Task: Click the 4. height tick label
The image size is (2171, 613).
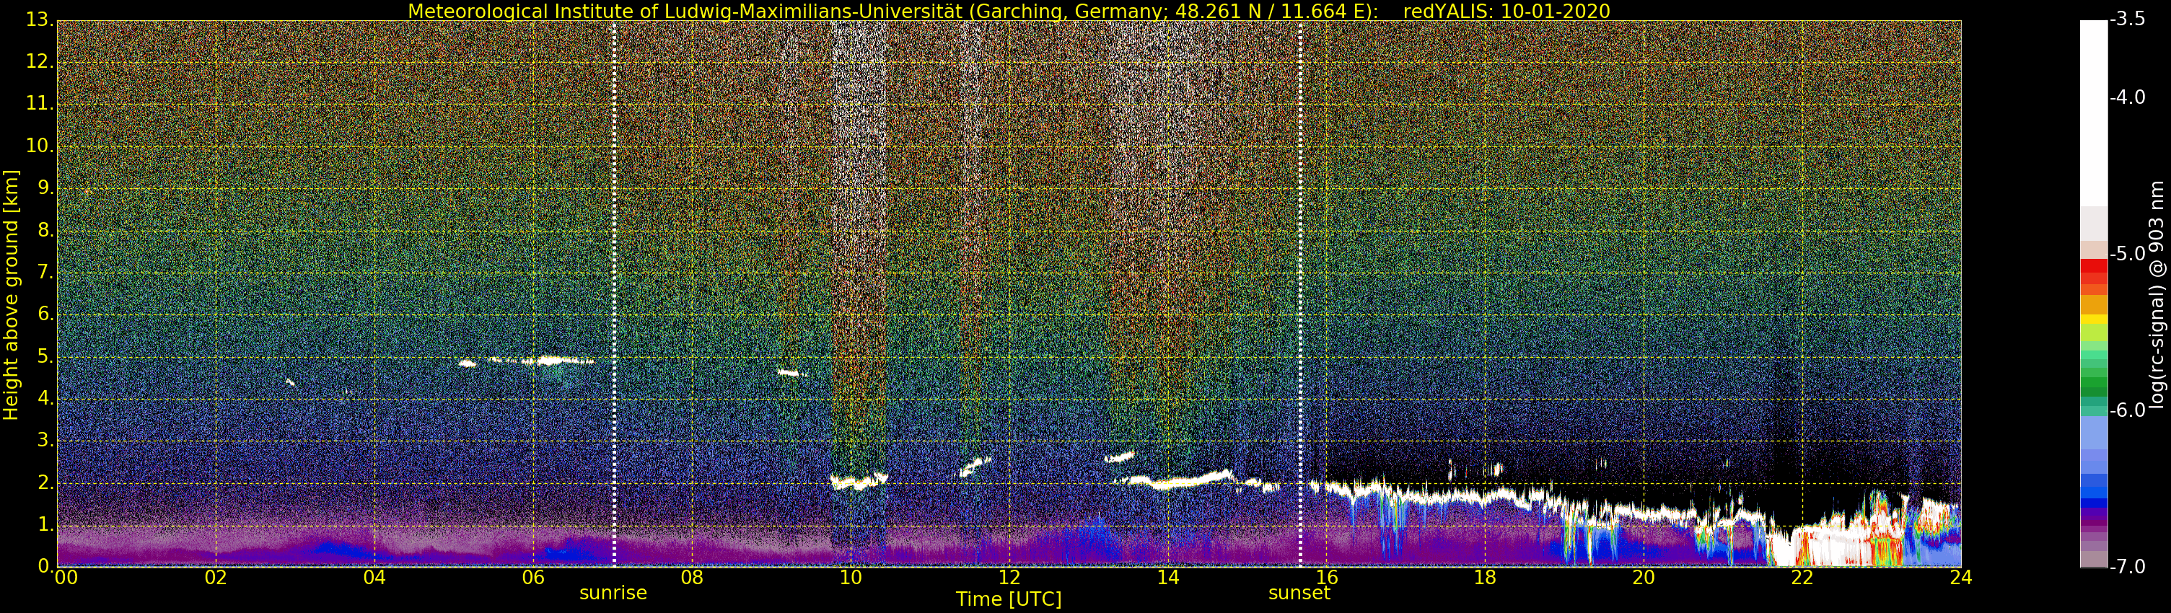Action: tap(45, 398)
